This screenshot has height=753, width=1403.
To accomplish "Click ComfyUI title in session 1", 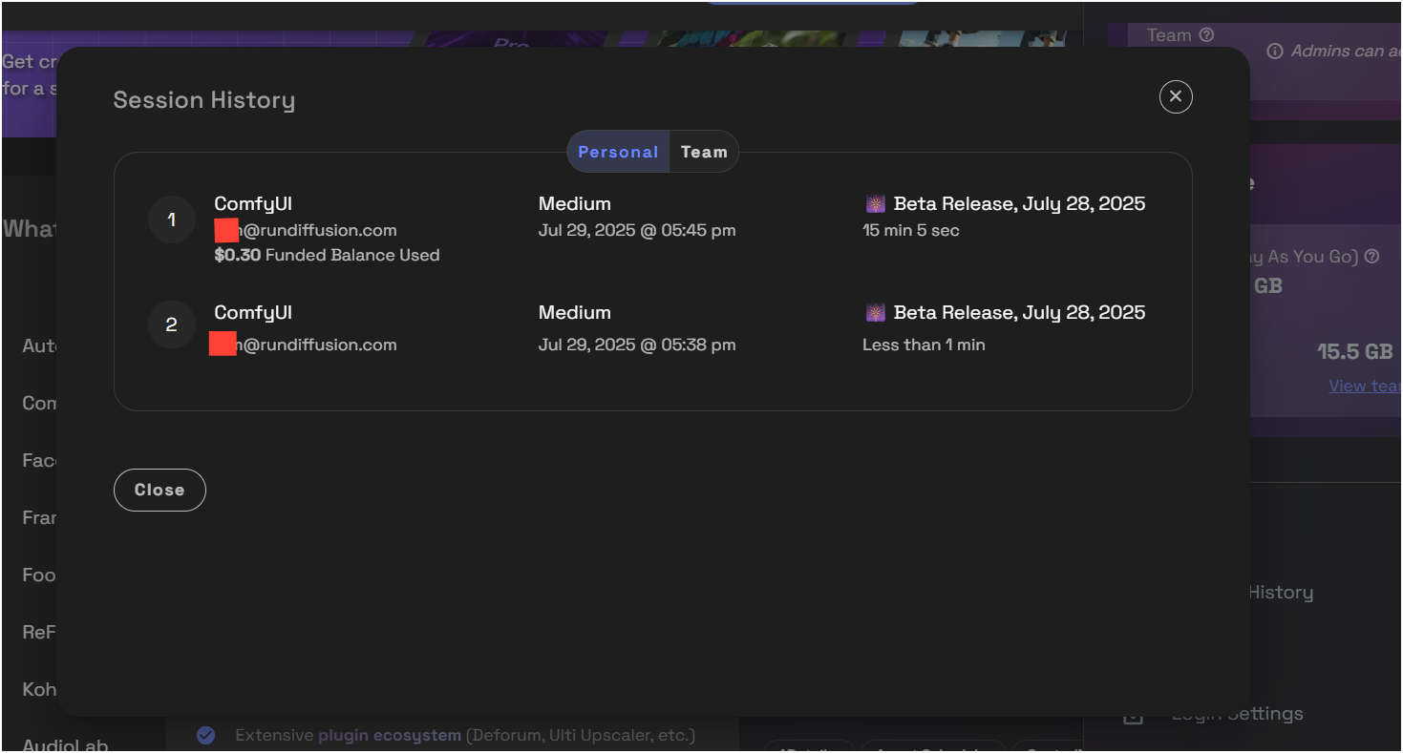I will pos(253,204).
